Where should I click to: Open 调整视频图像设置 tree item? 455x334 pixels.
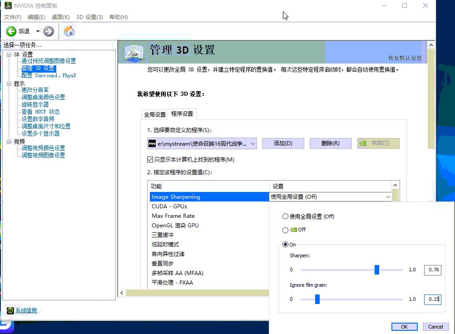(43, 155)
